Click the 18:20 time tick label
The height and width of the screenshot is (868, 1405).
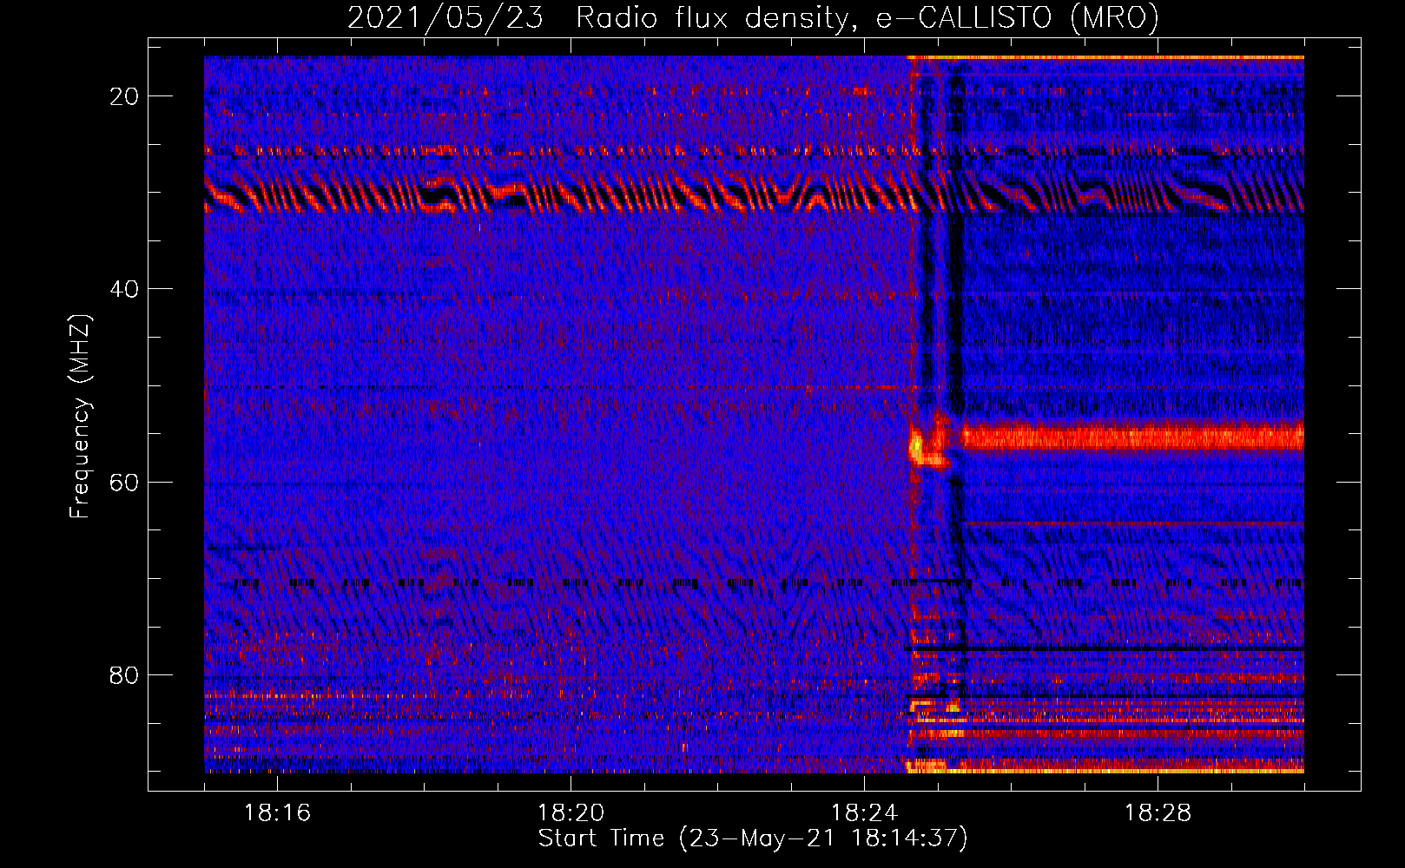(571, 812)
